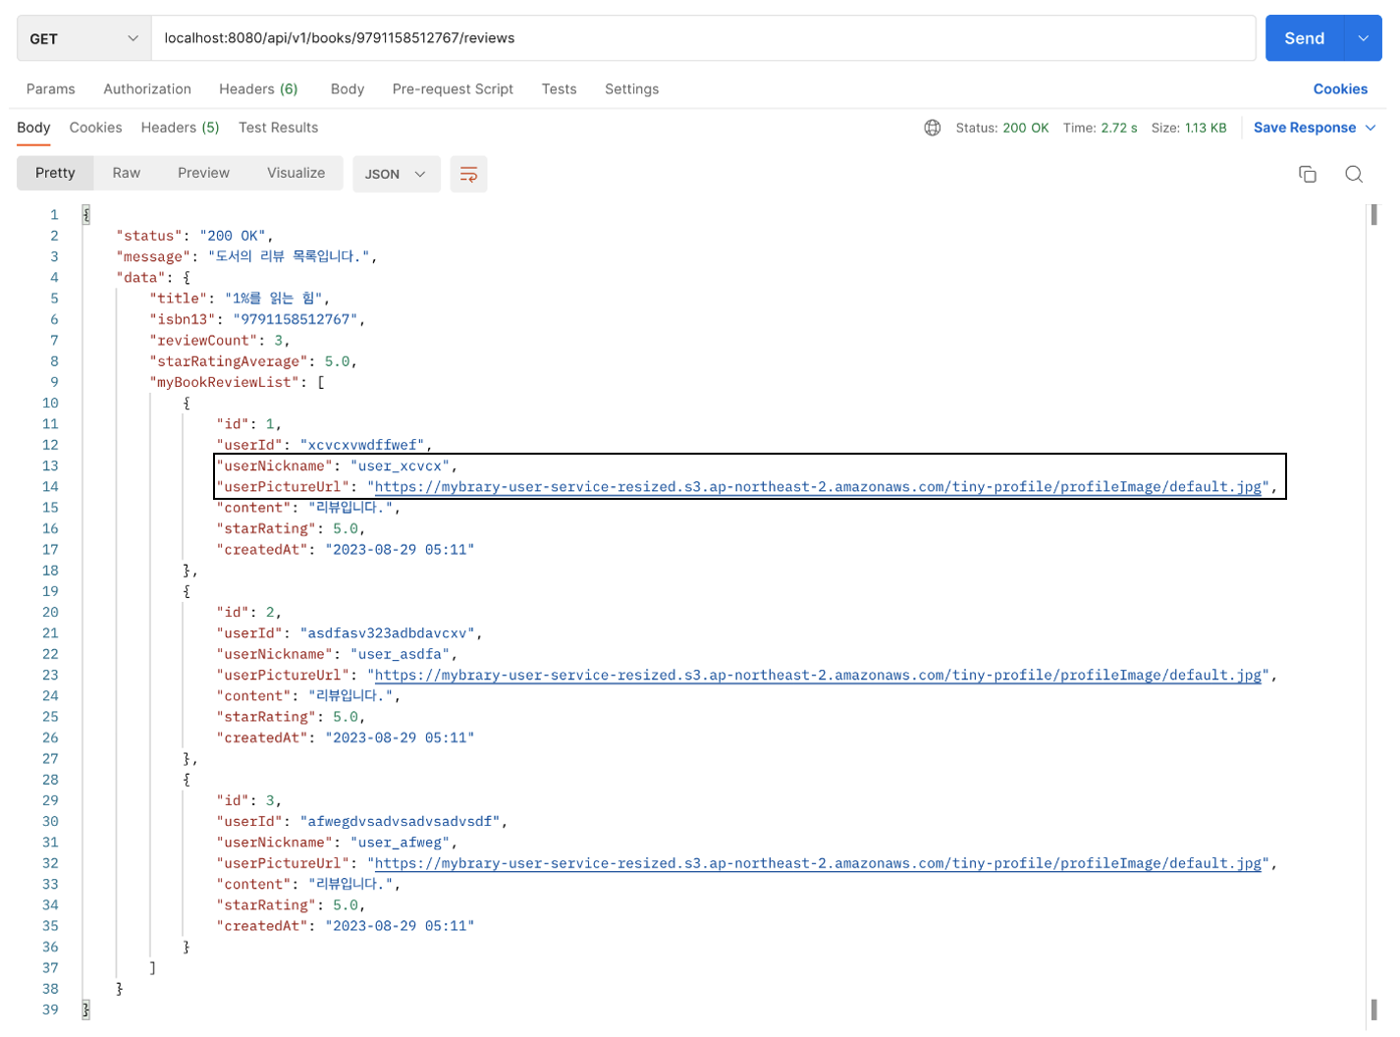Switch to Pretty view
The height and width of the screenshot is (1037, 1400).
[55, 173]
